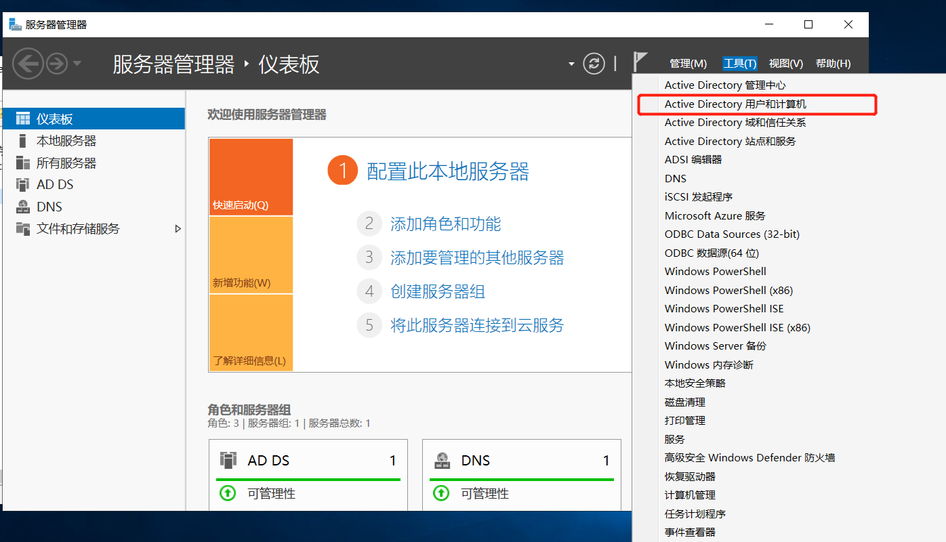Open Windows Server 备份
Screen dimensions: 946x542
(716, 346)
